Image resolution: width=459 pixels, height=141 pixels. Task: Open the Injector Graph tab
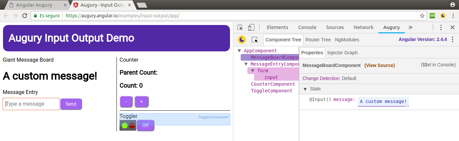pos(342,53)
